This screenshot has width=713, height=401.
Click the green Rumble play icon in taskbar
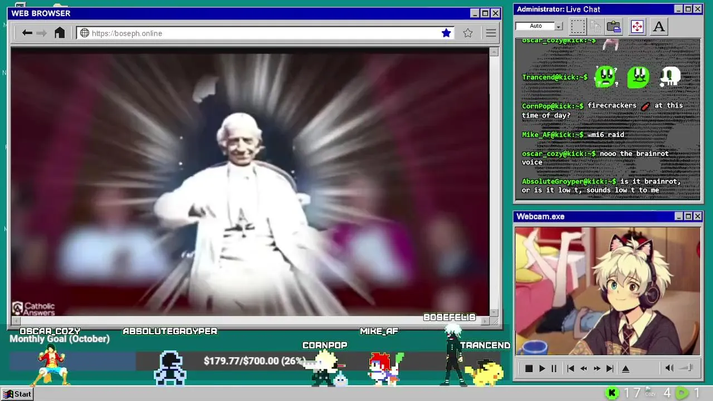click(682, 393)
